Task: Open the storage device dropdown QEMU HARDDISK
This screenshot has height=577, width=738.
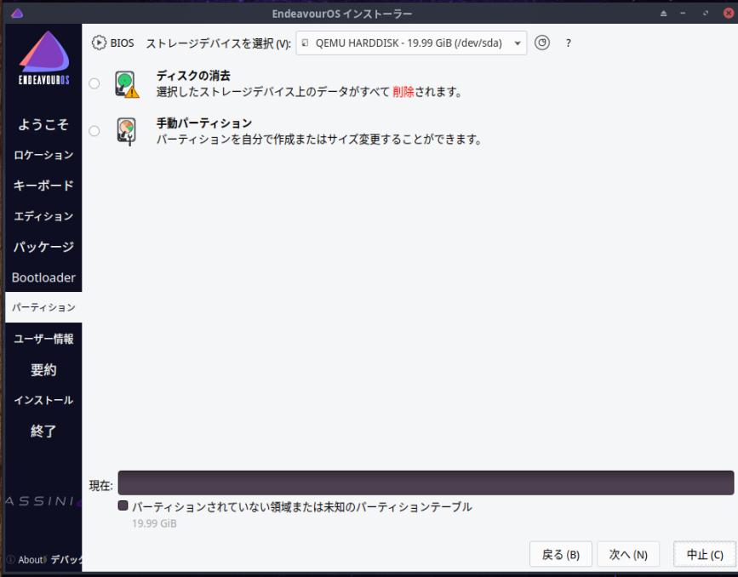Action: coord(411,43)
